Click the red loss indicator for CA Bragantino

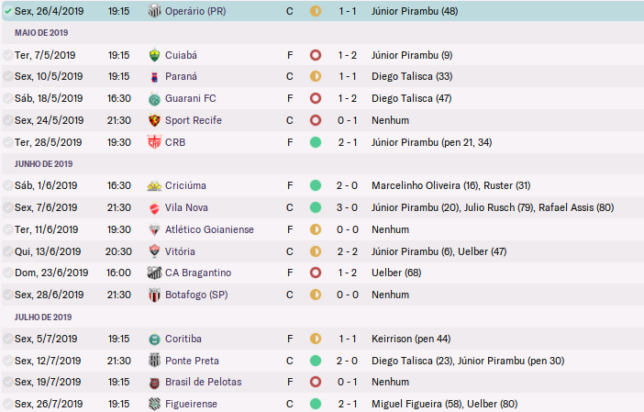316,273
